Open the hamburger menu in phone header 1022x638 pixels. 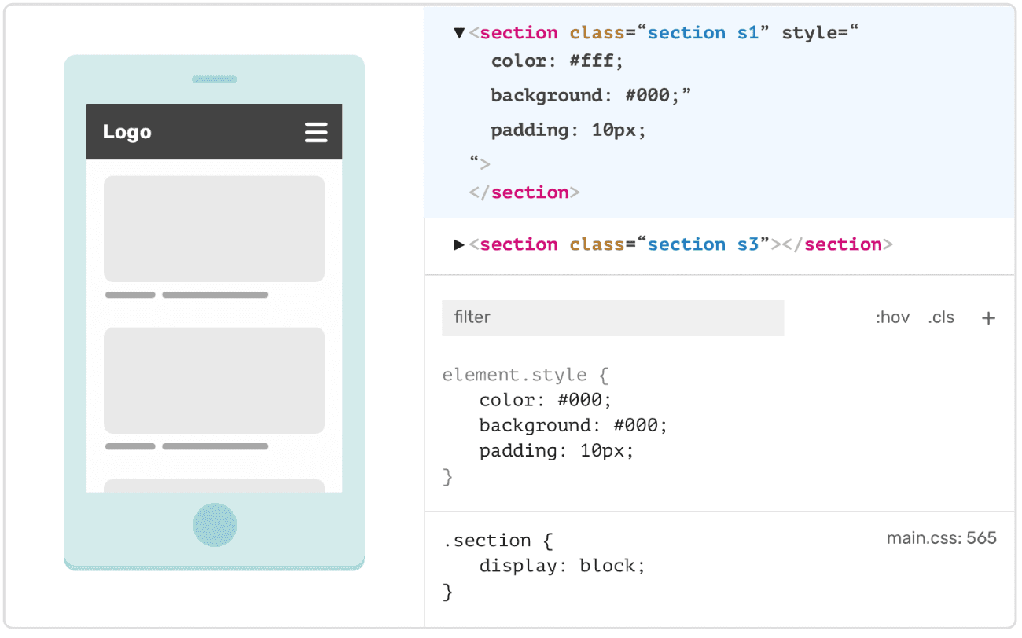coord(316,132)
